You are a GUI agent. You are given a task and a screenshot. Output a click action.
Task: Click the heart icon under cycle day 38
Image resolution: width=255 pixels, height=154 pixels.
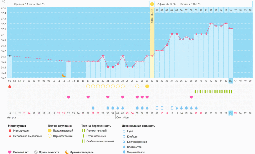pos(191,97)
